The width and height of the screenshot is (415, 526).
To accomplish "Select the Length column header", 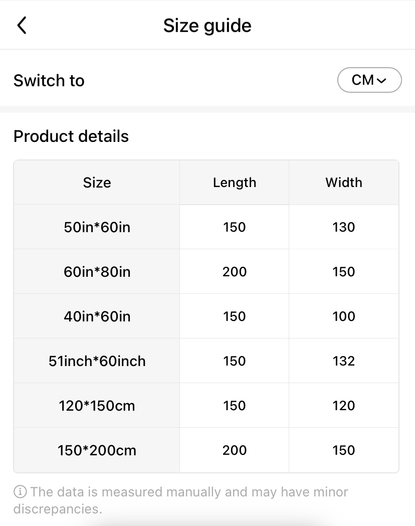I will 234,183.
